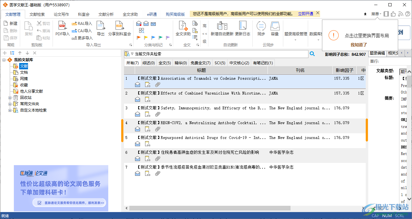Click the 立即开通 link
Viewport: 412px width, 219px height.
[x=305, y=14]
